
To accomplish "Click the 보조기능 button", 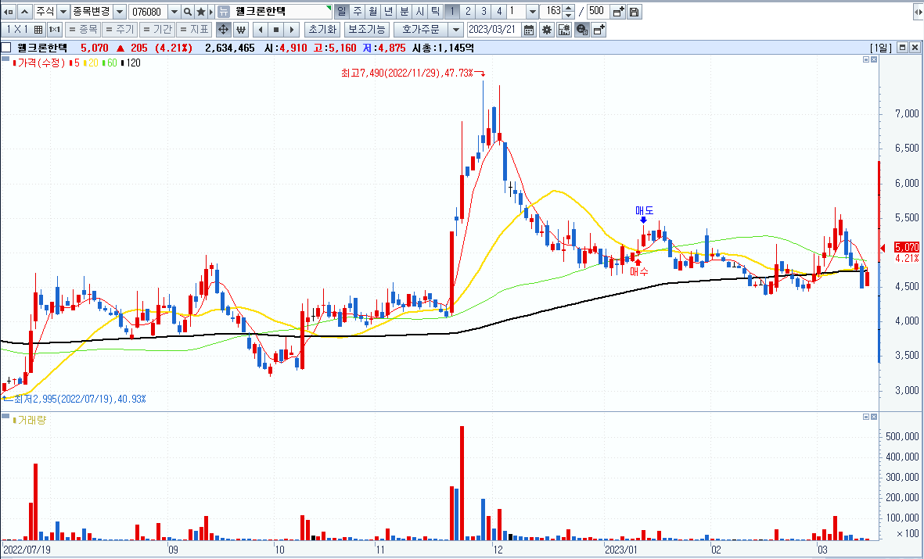I will [366, 30].
